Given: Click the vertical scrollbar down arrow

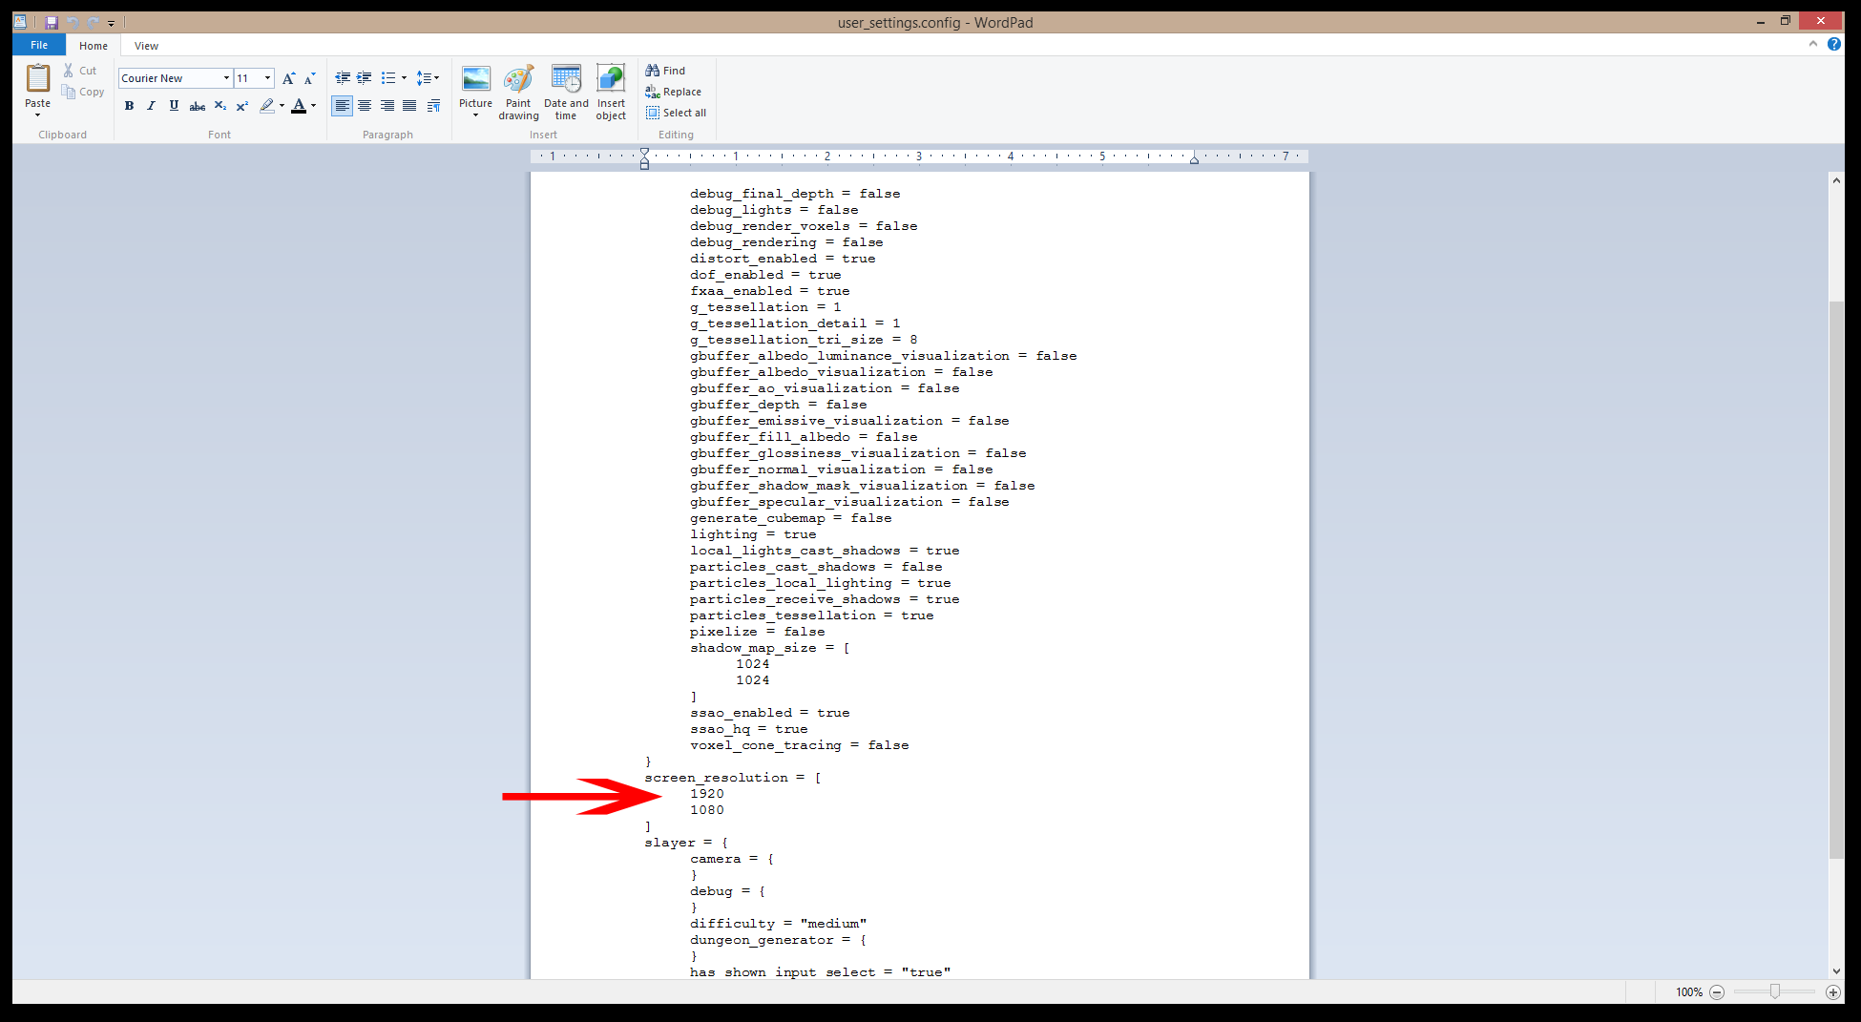Looking at the screenshot, I should [x=1836, y=971].
